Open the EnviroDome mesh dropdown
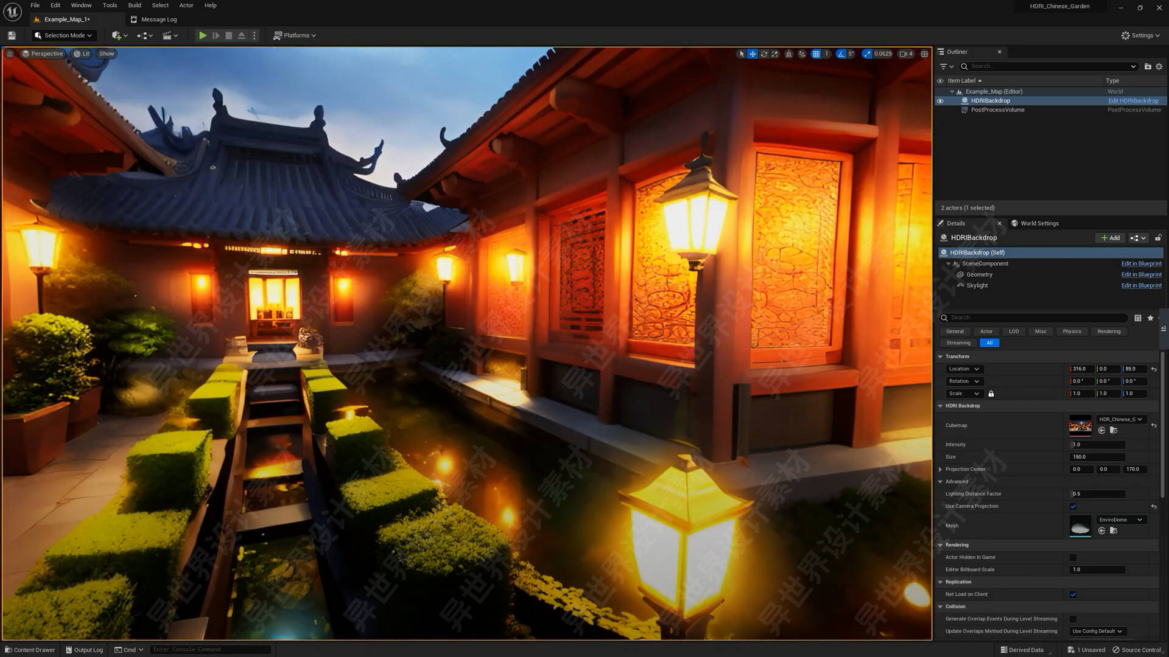The image size is (1169, 657). click(1120, 520)
